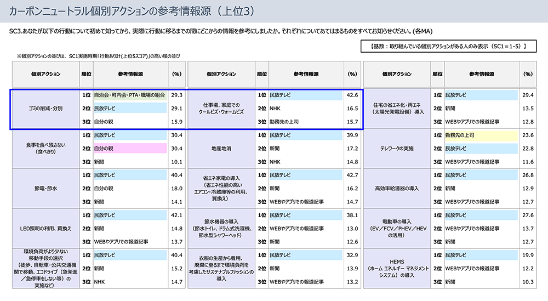The width and height of the screenshot is (548, 301).
Task: Click the 10.3 percentage value
Action: pos(528,282)
